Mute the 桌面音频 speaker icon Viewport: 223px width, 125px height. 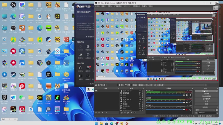tap(187, 102)
